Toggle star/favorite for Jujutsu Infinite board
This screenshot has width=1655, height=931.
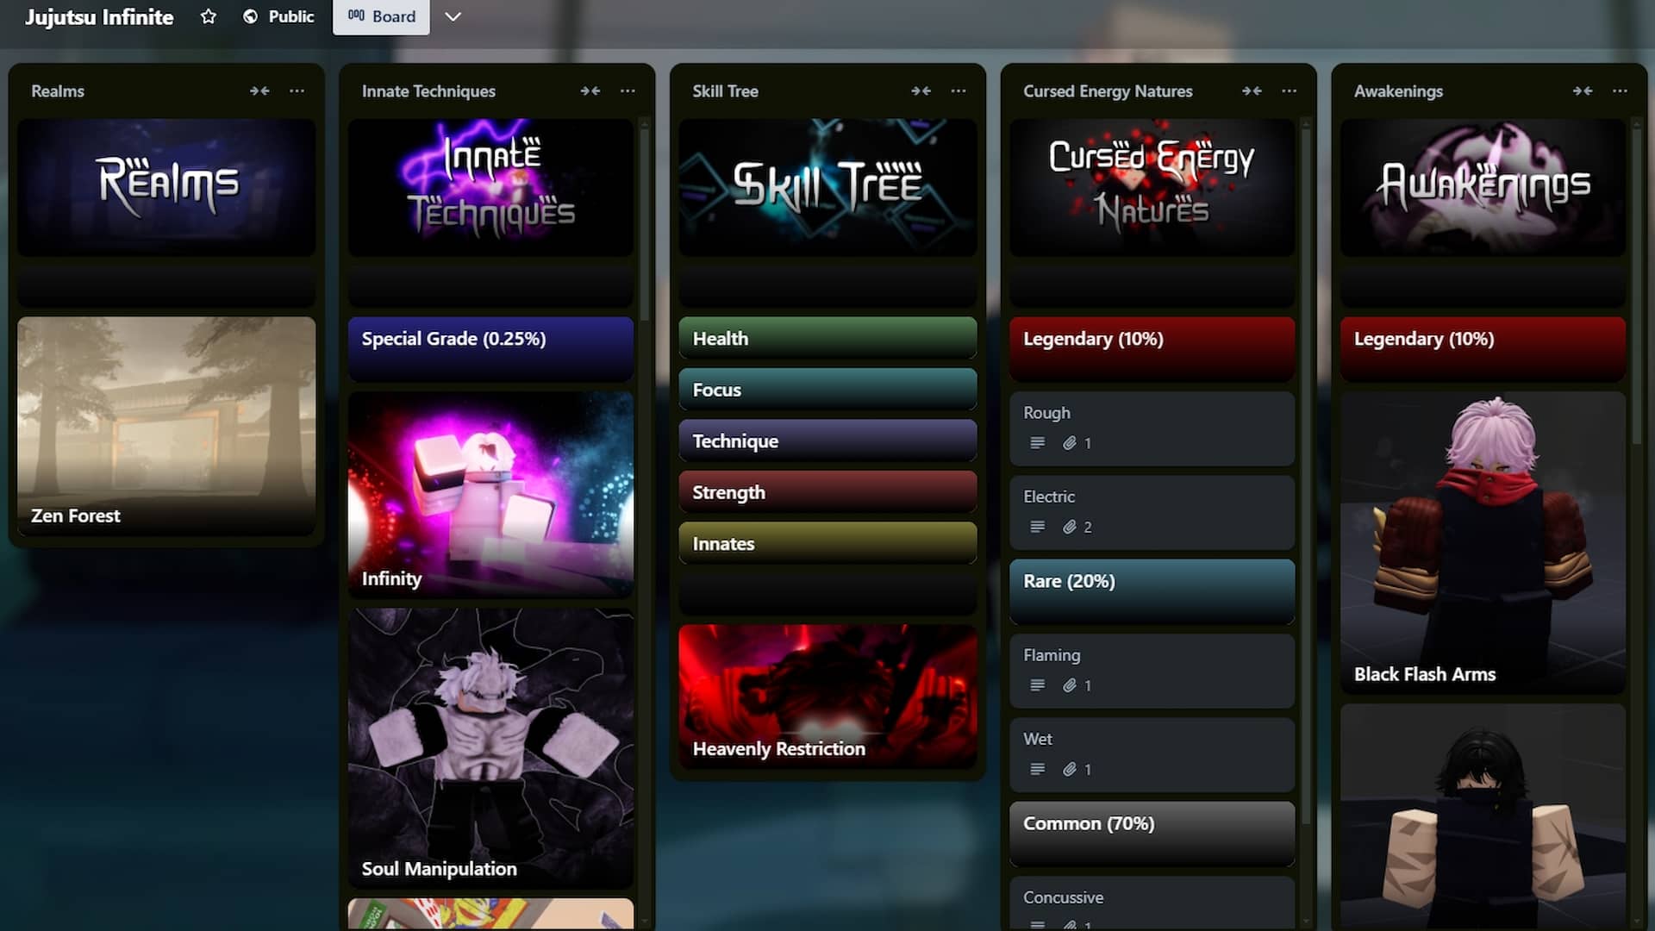point(209,16)
